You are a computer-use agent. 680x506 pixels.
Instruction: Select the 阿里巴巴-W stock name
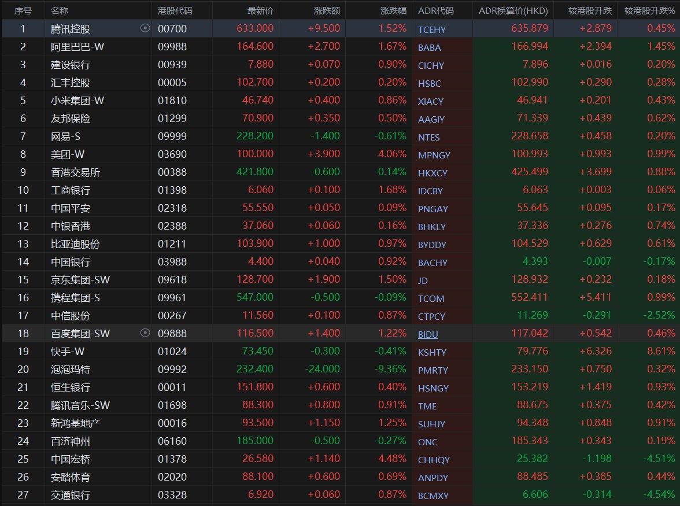click(77, 47)
